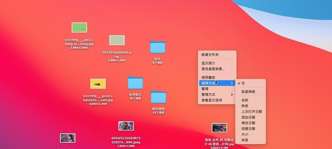This screenshot has height=149, width=332.
Task: Sort by 种类 in the submenu
Action: 251,106
